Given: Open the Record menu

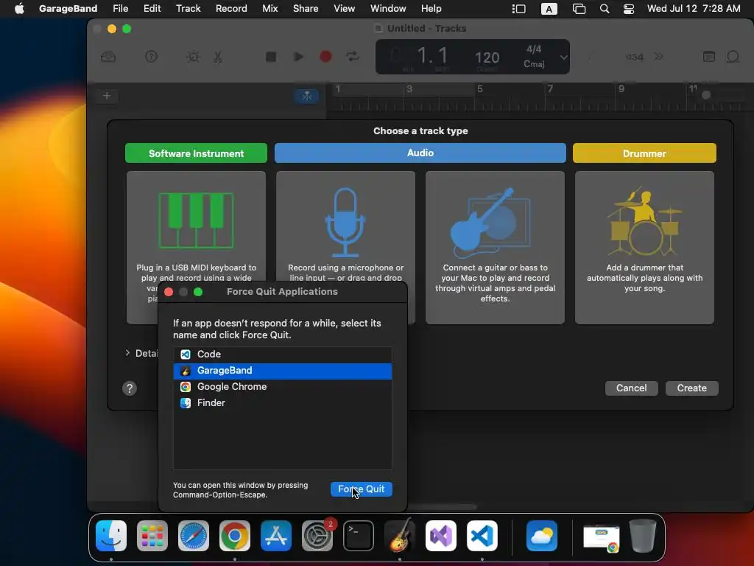Looking at the screenshot, I should click(230, 9).
